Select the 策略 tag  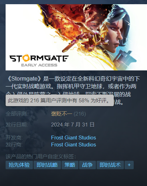(x=70, y=165)
